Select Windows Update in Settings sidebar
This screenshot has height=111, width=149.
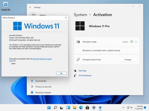coord(43,92)
